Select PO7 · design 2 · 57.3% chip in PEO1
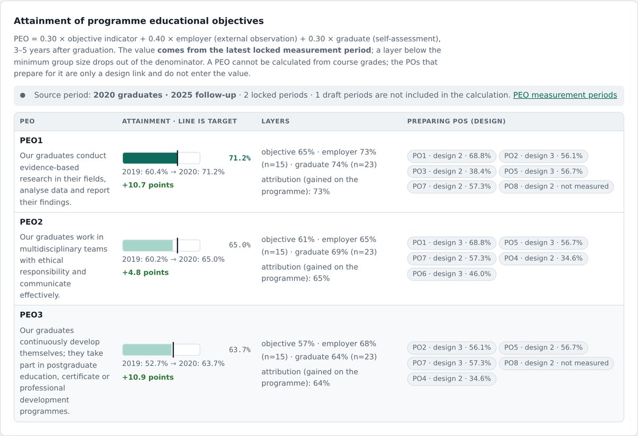 click(x=452, y=187)
